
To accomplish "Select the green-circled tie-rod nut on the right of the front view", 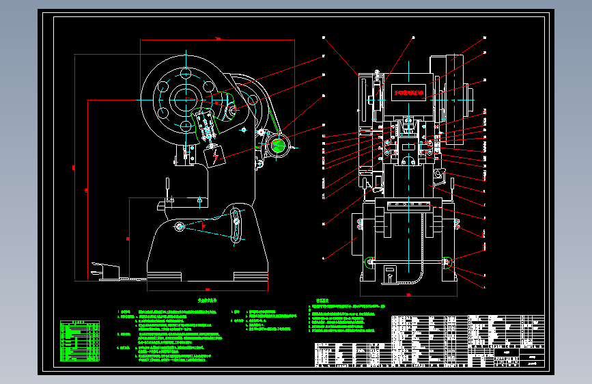I will 447,262.
